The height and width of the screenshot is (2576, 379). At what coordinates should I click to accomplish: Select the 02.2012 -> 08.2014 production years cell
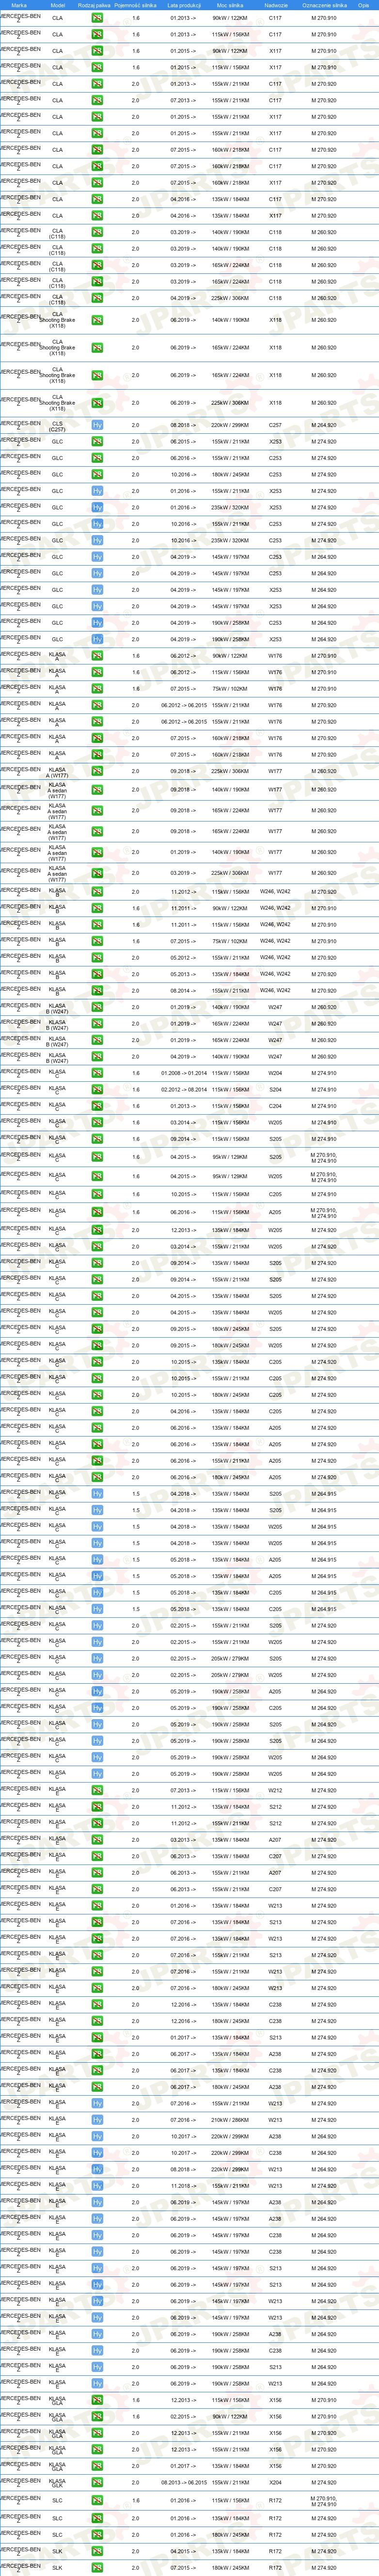(184, 1090)
